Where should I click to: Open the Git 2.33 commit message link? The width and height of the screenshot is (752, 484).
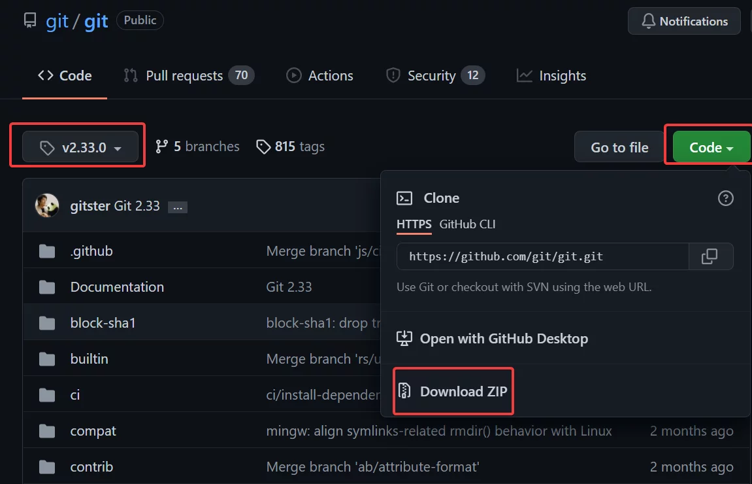click(137, 206)
